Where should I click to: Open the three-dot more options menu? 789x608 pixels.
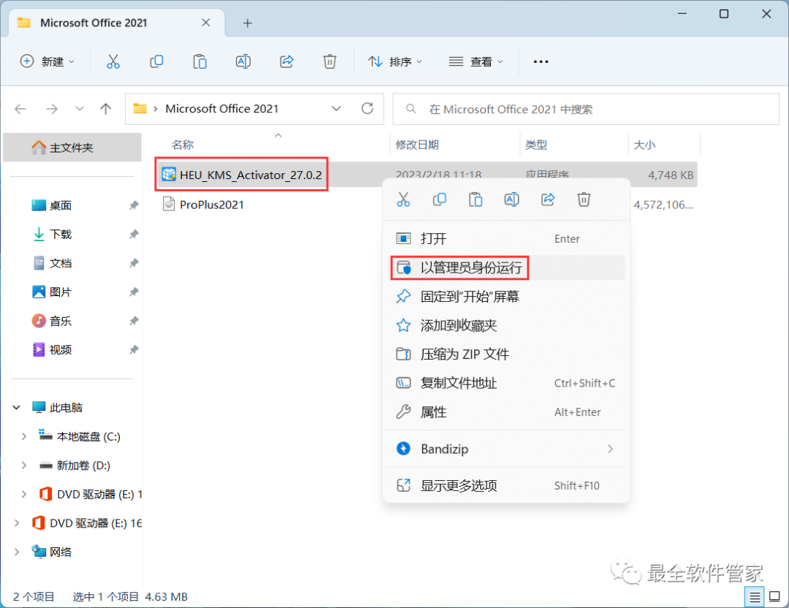[541, 61]
